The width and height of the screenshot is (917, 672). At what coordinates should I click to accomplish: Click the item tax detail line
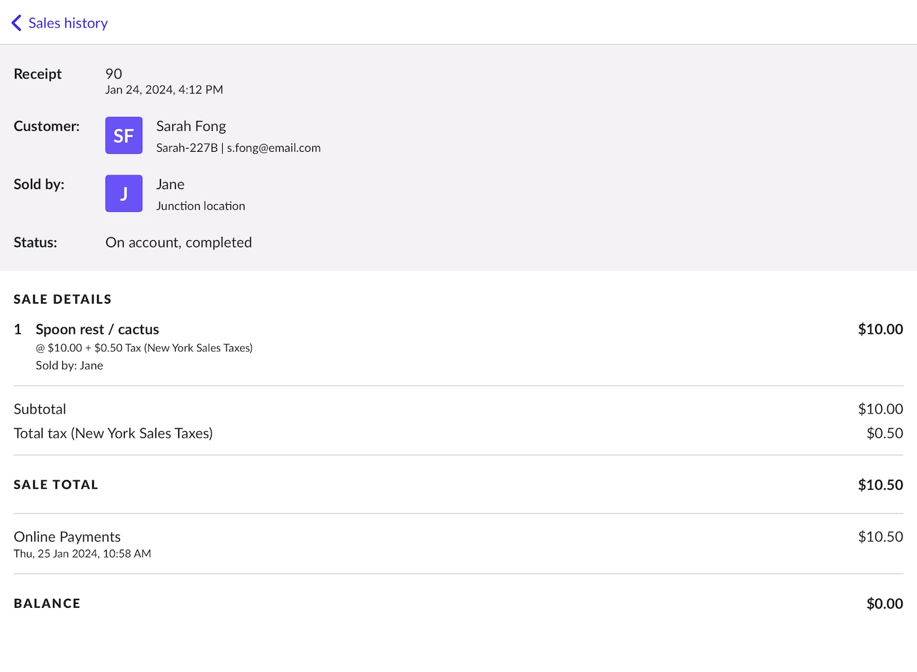click(144, 348)
